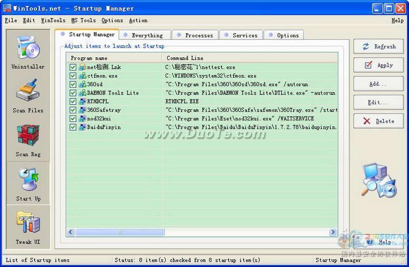The height and width of the screenshot is (267, 409).
Task: Switch to the Services tab
Action: [241, 35]
